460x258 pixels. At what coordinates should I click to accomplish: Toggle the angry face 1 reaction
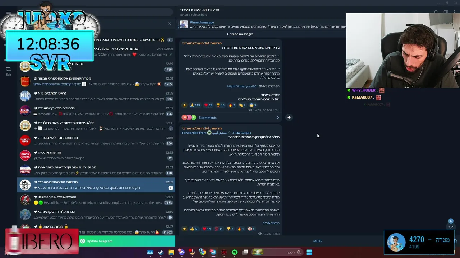pyautogui.click(x=251, y=229)
